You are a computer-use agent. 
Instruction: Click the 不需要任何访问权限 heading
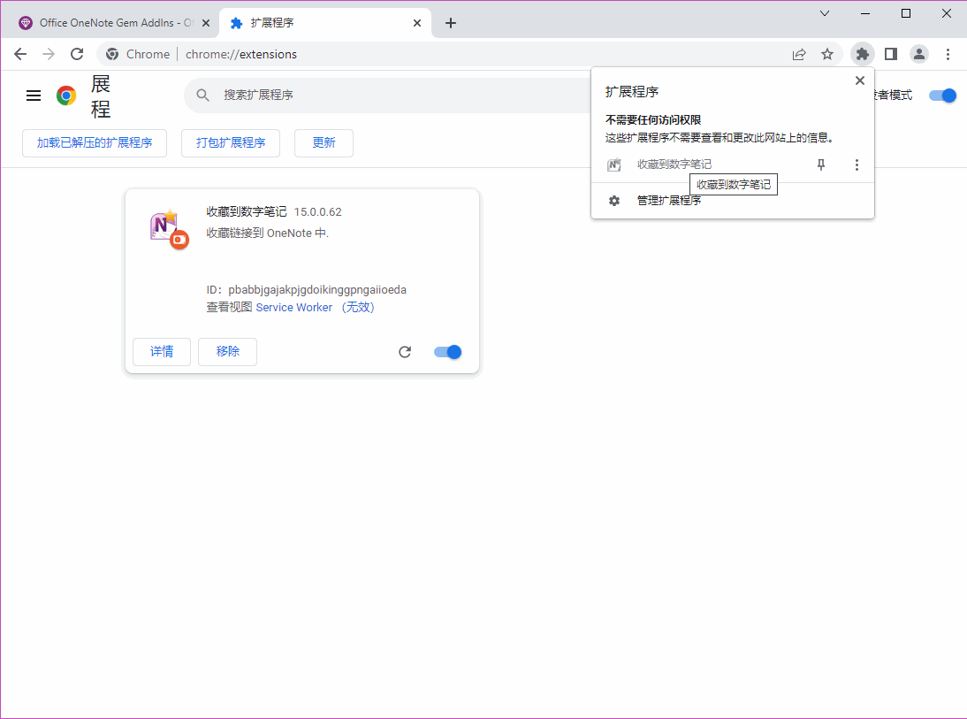[x=653, y=119]
